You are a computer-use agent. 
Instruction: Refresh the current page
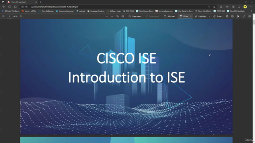coord(10,7)
